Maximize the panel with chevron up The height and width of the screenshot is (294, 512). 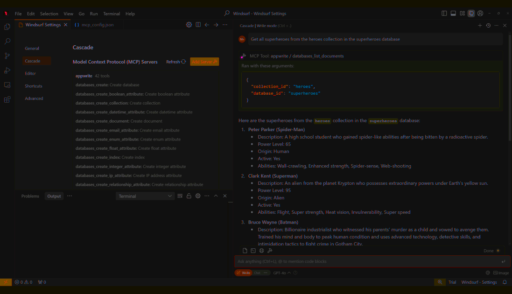click(x=216, y=196)
